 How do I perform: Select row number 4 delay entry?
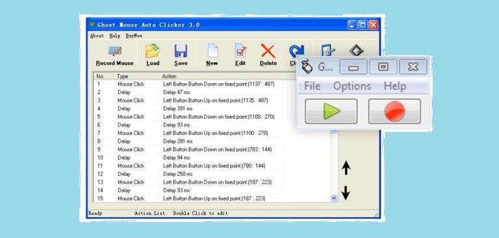(188, 109)
